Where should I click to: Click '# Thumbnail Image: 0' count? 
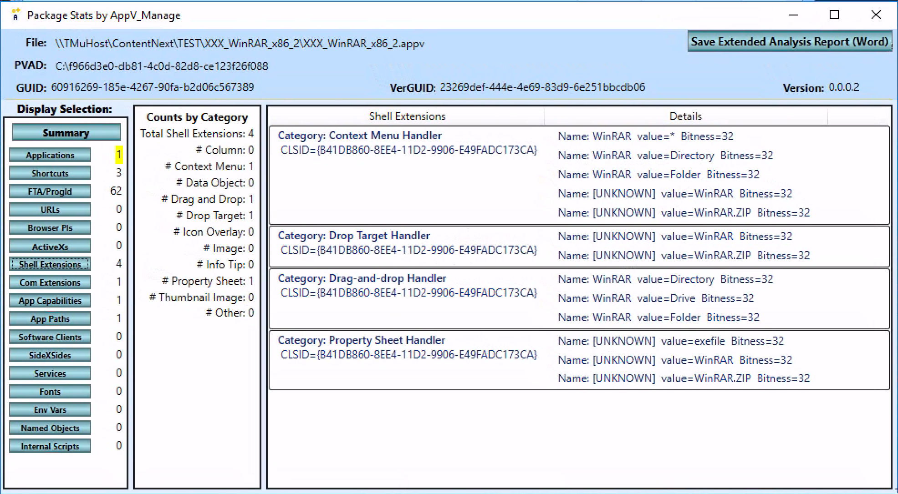click(202, 297)
